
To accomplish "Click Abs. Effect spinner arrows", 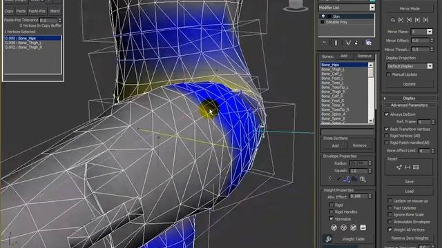I will pos(370,196).
